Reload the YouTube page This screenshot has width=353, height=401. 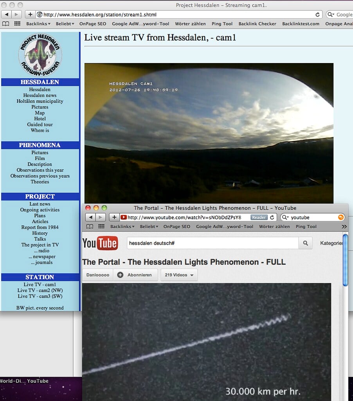coord(272,217)
